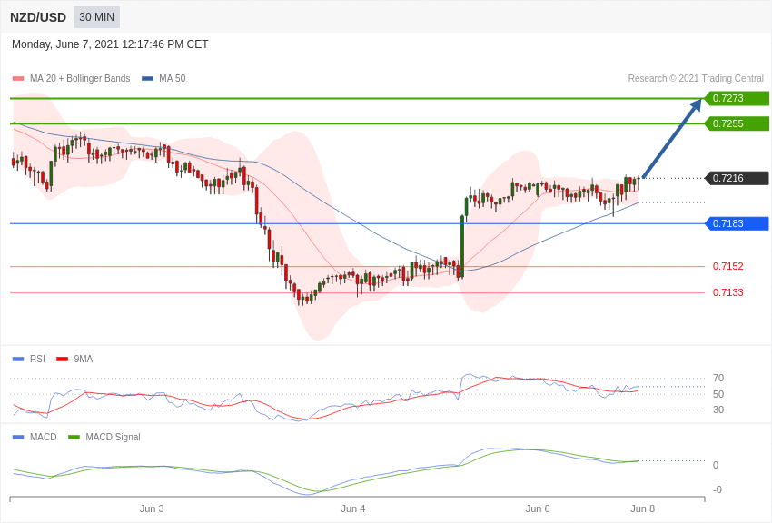Click the MA 50 legend swatch
This screenshot has width=772, height=523.
147,78
